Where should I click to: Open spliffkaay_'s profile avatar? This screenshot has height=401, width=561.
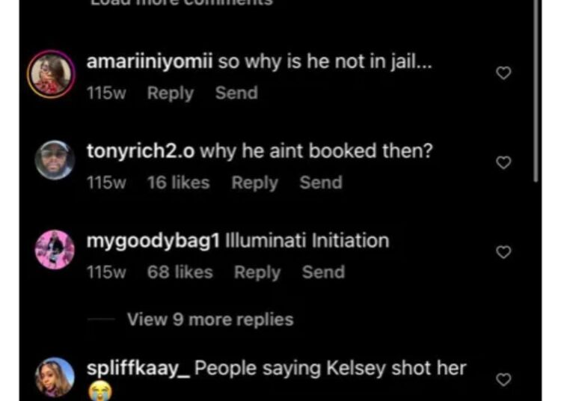pos(55,377)
